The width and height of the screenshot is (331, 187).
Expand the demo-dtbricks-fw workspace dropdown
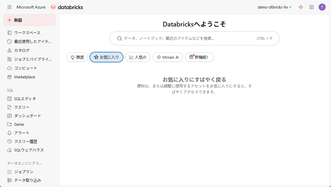click(x=274, y=7)
